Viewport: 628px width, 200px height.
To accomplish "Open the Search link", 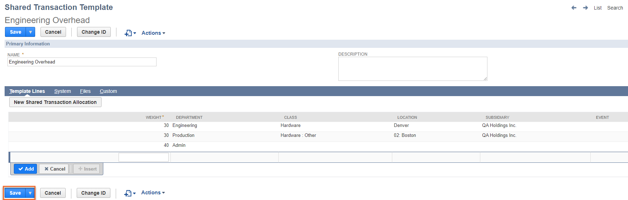I will coord(615,8).
